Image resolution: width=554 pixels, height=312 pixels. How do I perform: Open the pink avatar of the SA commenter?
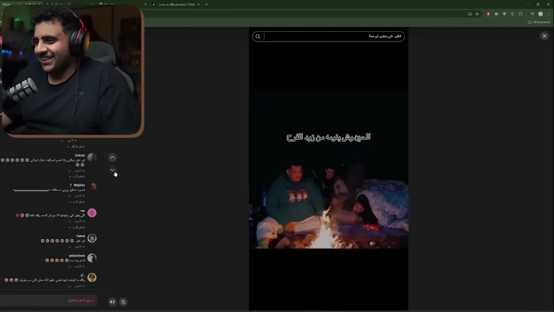[92, 213]
